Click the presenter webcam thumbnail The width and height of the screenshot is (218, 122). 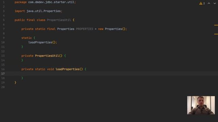point(201,105)
